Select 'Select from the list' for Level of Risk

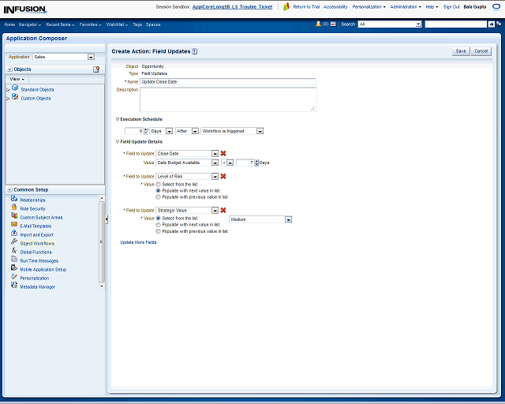pyautogui.click(x=158, y=184)
